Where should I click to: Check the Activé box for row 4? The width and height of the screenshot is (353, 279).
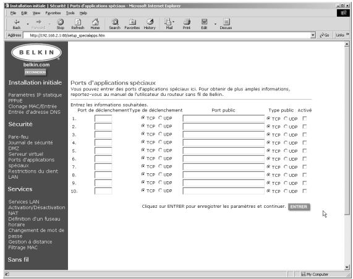pos(305,143)
